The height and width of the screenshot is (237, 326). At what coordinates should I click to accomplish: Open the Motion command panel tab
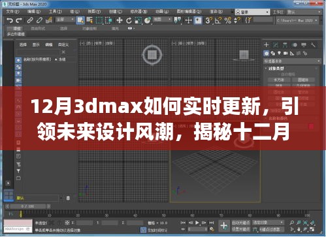click(x=295, y=45)
